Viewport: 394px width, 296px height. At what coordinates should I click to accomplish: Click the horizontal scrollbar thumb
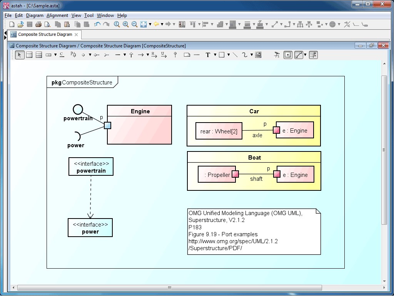pyautogui.click(x=169, y=288)
